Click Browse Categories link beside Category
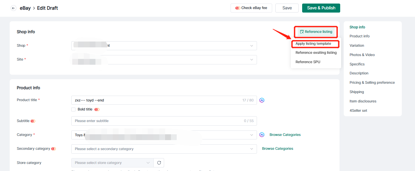Viewport: 415px width, 171px height. coord(285,135)
